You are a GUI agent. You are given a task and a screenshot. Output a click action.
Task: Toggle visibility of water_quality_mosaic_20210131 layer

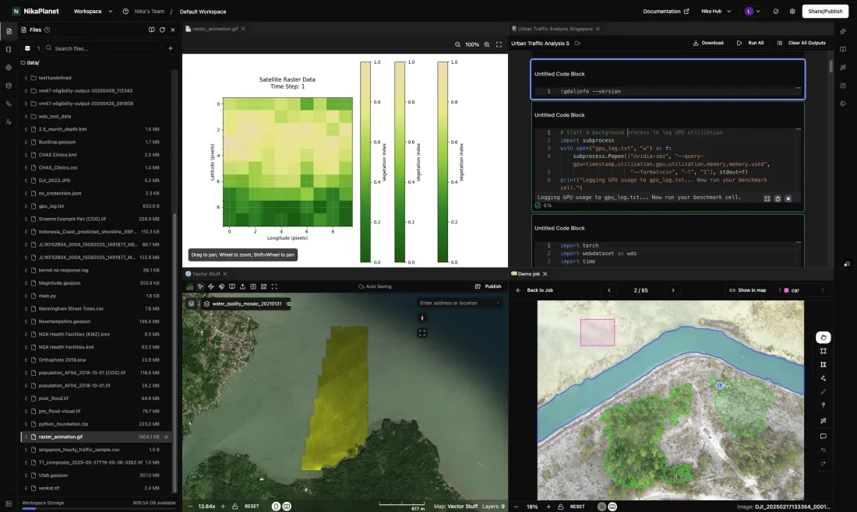pyautogui.click(x=289, y=304)
